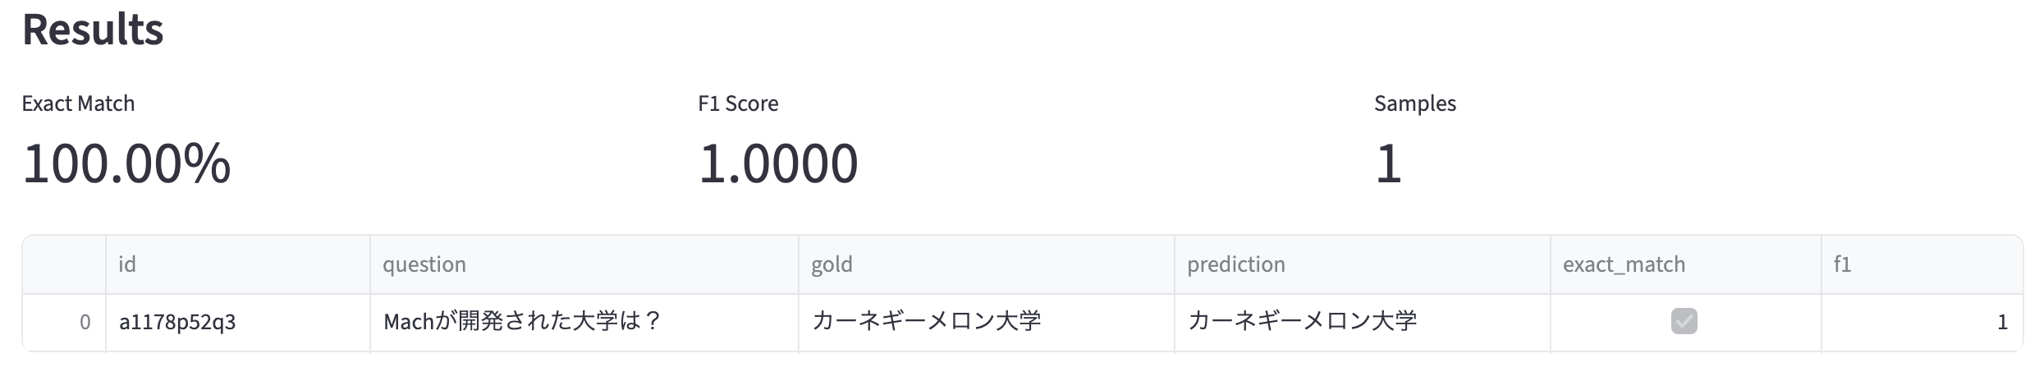2039x381 pixels.
Task: Click the F1 Score metric label
Action: pos(738,103)
